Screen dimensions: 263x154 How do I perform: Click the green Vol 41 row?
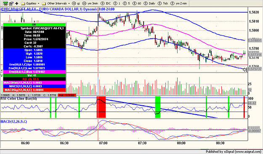coord(35,76)
